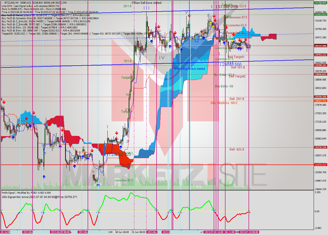This screenshot has width=328, height=235.
Task: Click the 28190.368 price tag
Action: [321, 97]
